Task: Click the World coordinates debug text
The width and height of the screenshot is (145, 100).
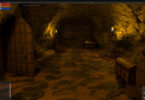Action: pyautogui.click(x=31, y=6)
